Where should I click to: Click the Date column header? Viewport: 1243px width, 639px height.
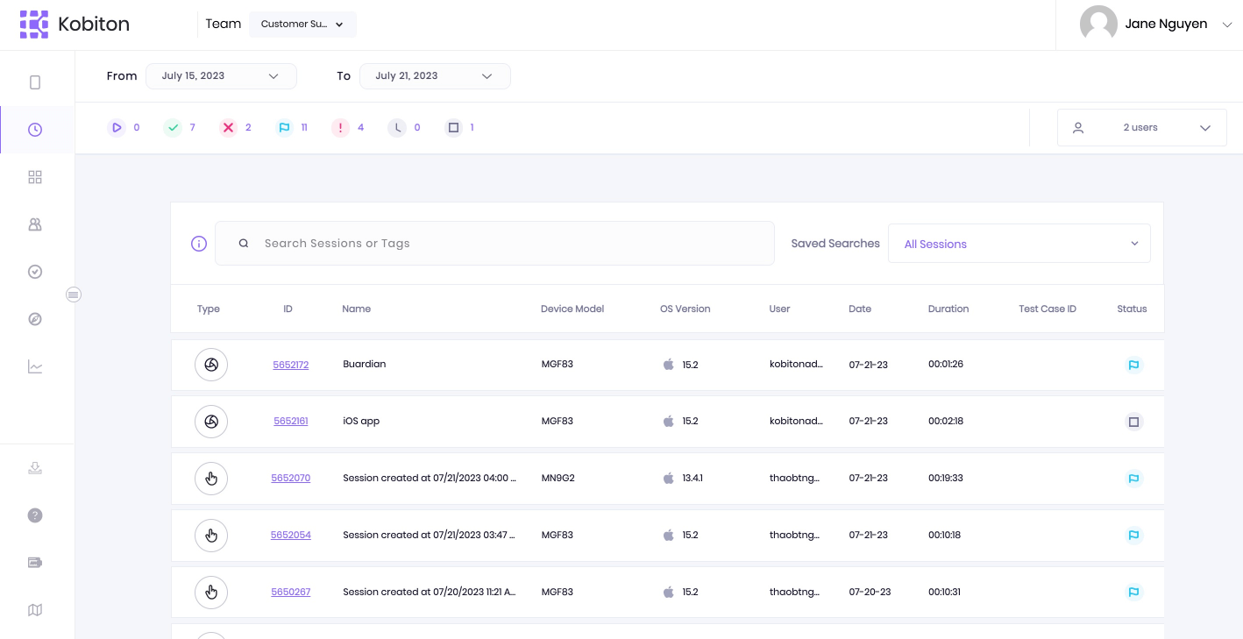pyautogui.click(x=859, y=309)
